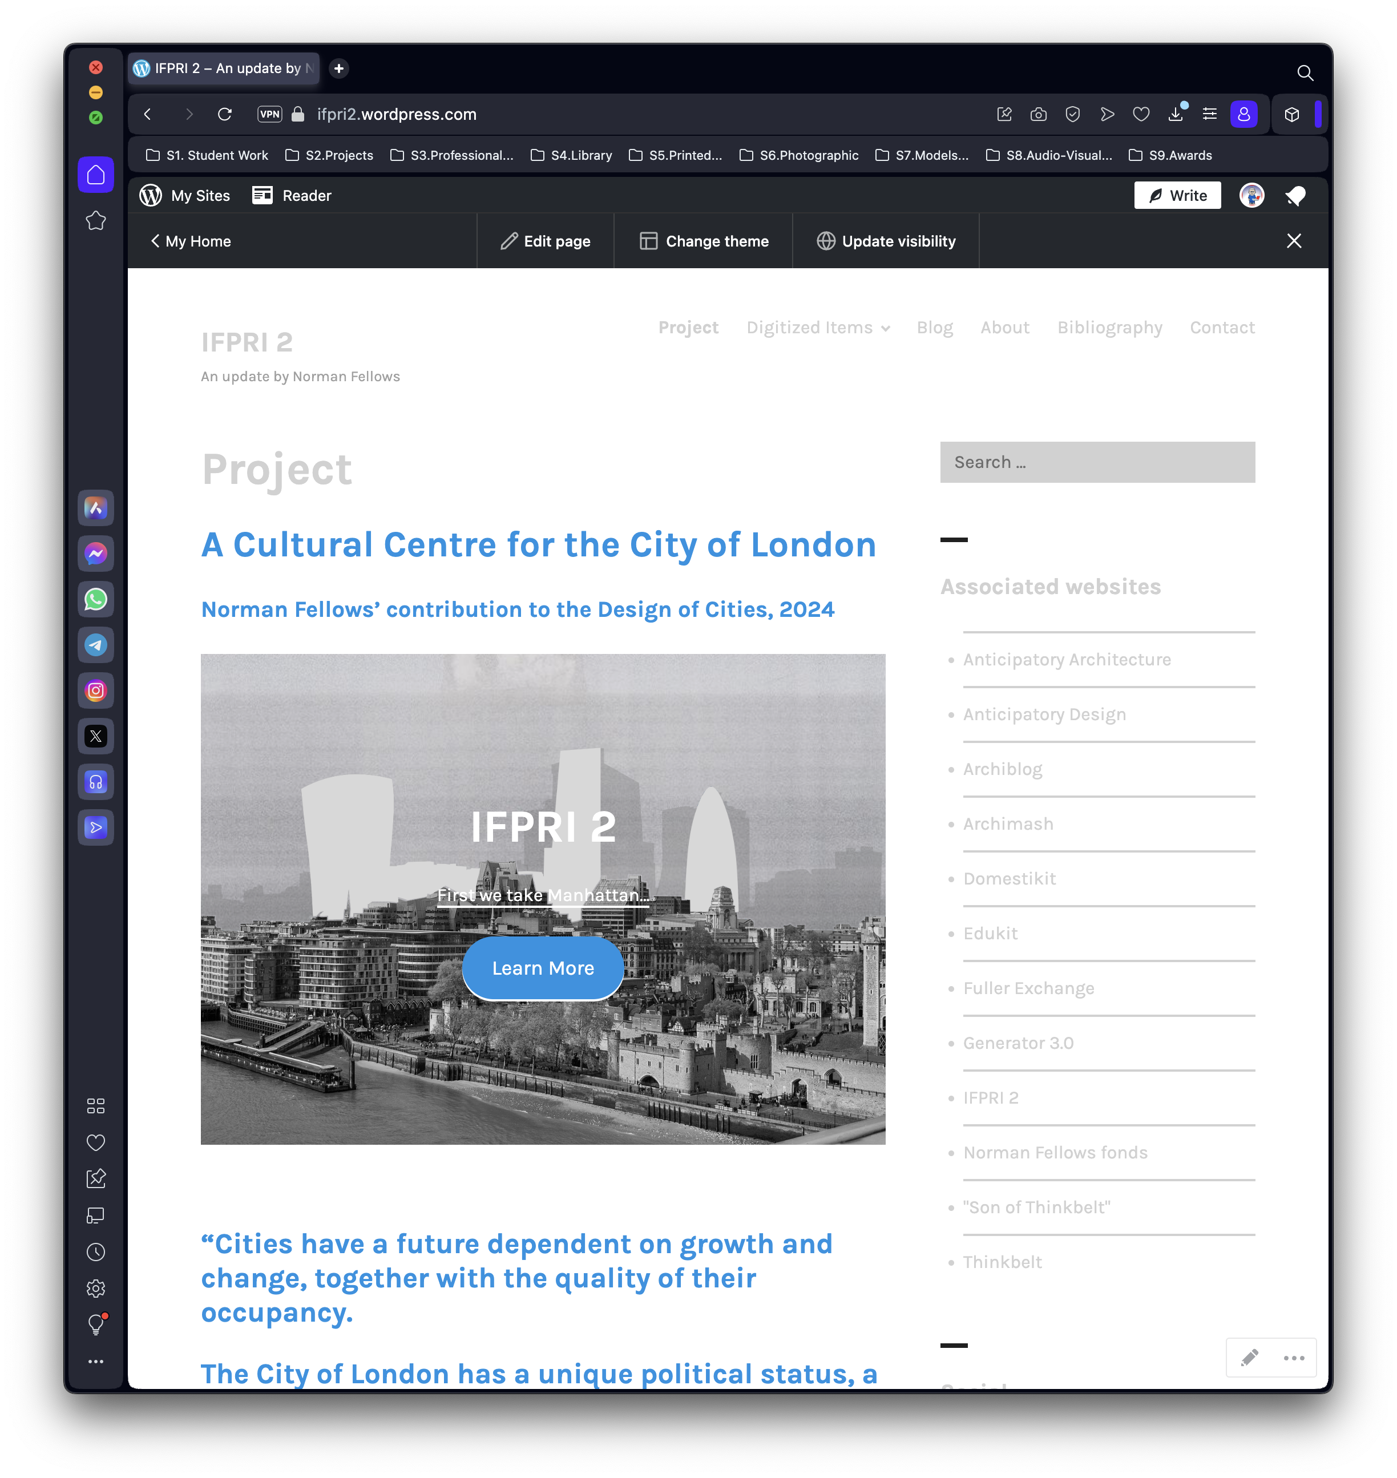1397x1478 pixels.
Task: Open the WordPress user avatar
Action: point(1252,196)
